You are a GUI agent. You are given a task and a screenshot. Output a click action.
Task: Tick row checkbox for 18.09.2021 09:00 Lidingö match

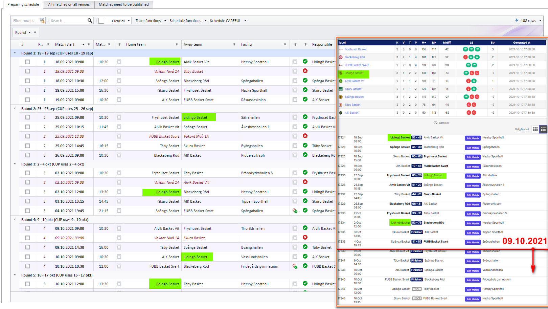[x=27, y=62]
